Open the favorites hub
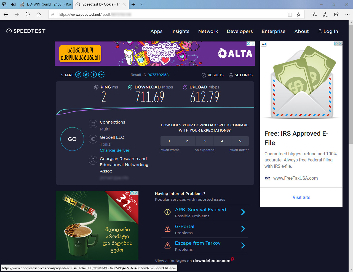The height and width of the screenshot is (272, 353). pos(314,14)
